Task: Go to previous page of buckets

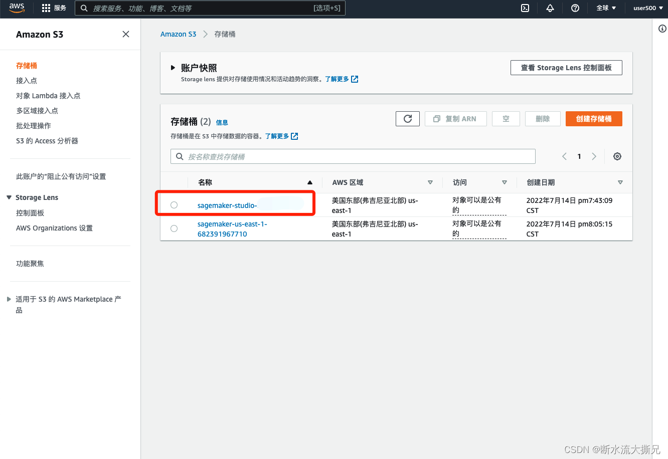Action: click(564, 156)
